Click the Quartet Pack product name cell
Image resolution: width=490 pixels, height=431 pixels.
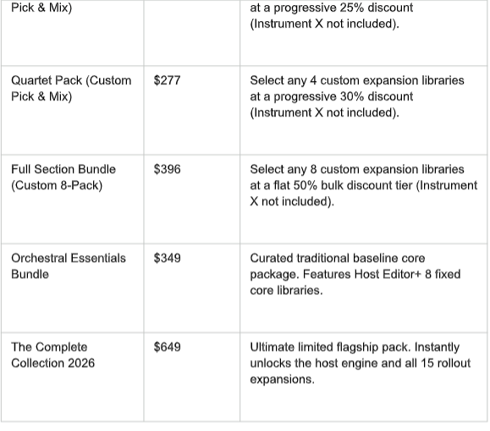72,110
